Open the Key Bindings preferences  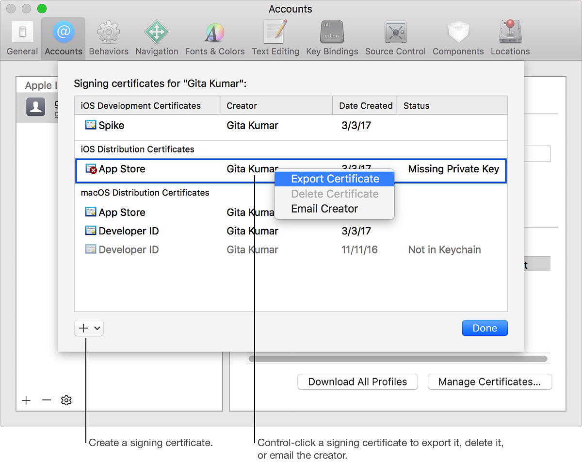click(332, 38)
